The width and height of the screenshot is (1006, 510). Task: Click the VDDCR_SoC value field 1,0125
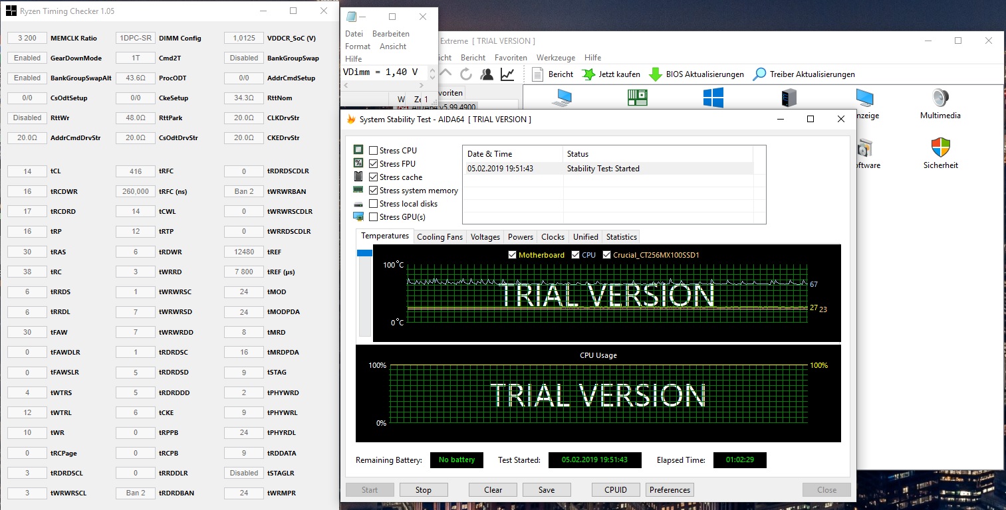tap(244, 38)
